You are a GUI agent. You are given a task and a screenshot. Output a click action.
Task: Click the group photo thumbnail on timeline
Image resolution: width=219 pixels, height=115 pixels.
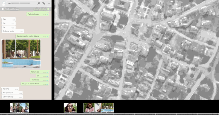click(19, 107)
